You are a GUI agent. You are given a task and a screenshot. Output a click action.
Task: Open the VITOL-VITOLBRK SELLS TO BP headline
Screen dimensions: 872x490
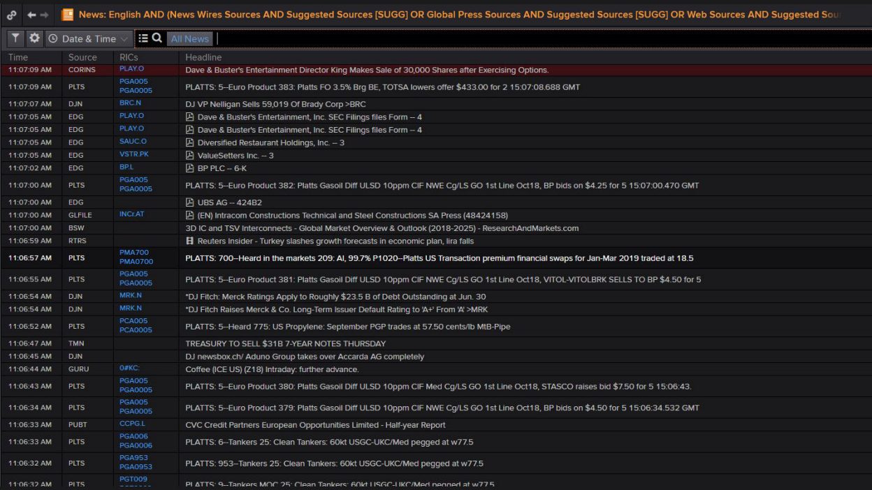(x=443, y=279)
